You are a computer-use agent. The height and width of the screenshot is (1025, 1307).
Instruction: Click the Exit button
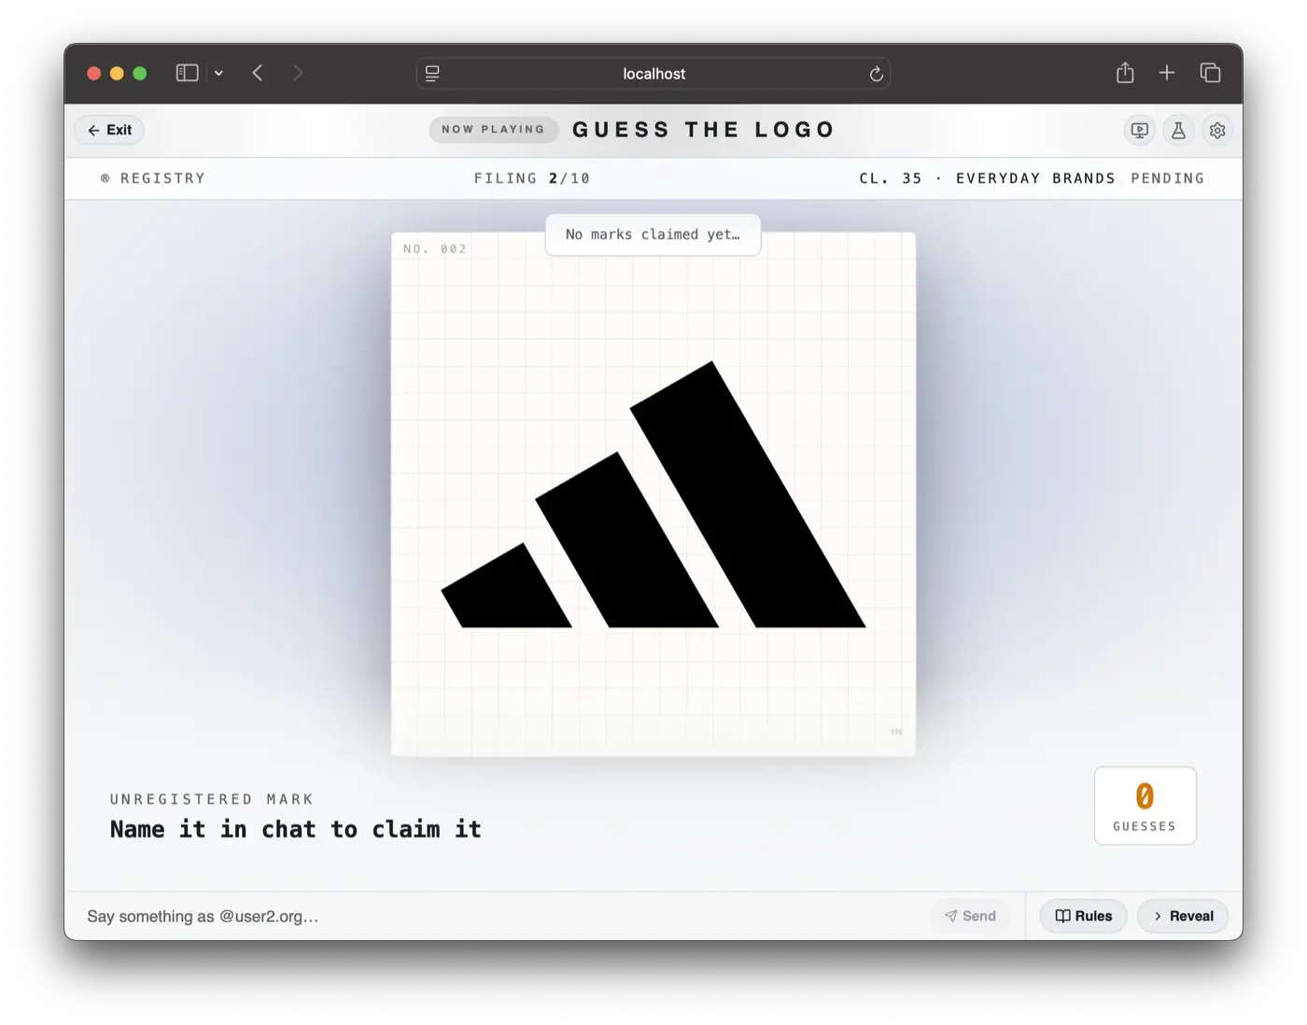tap(109, 130)
